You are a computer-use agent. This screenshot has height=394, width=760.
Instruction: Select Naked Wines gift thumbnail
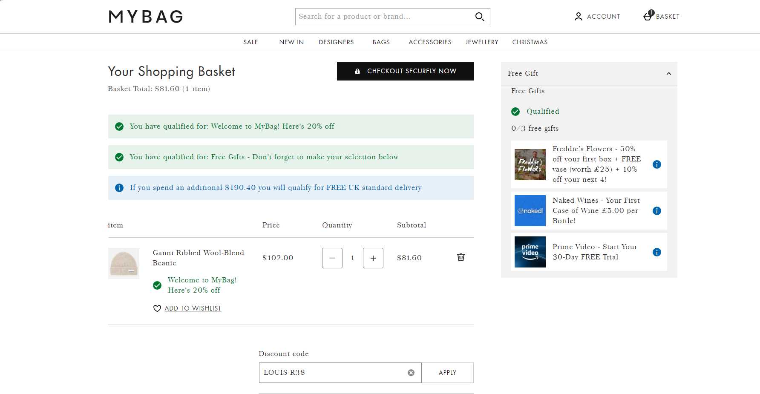(530, 211)
